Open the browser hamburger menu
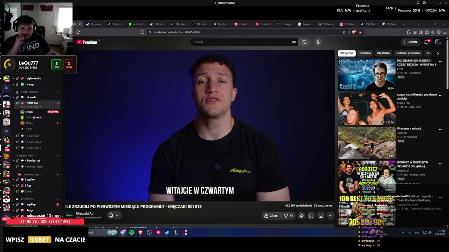The width and height of the screenshot is (449, 252). click(x=445, y=32)
